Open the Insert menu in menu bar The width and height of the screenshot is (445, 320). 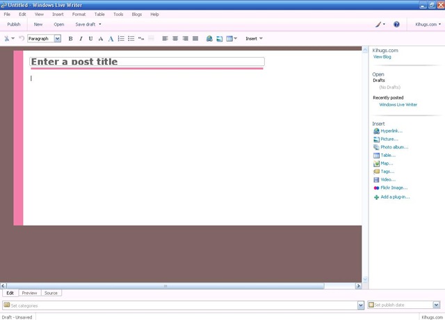pos(58,14)
